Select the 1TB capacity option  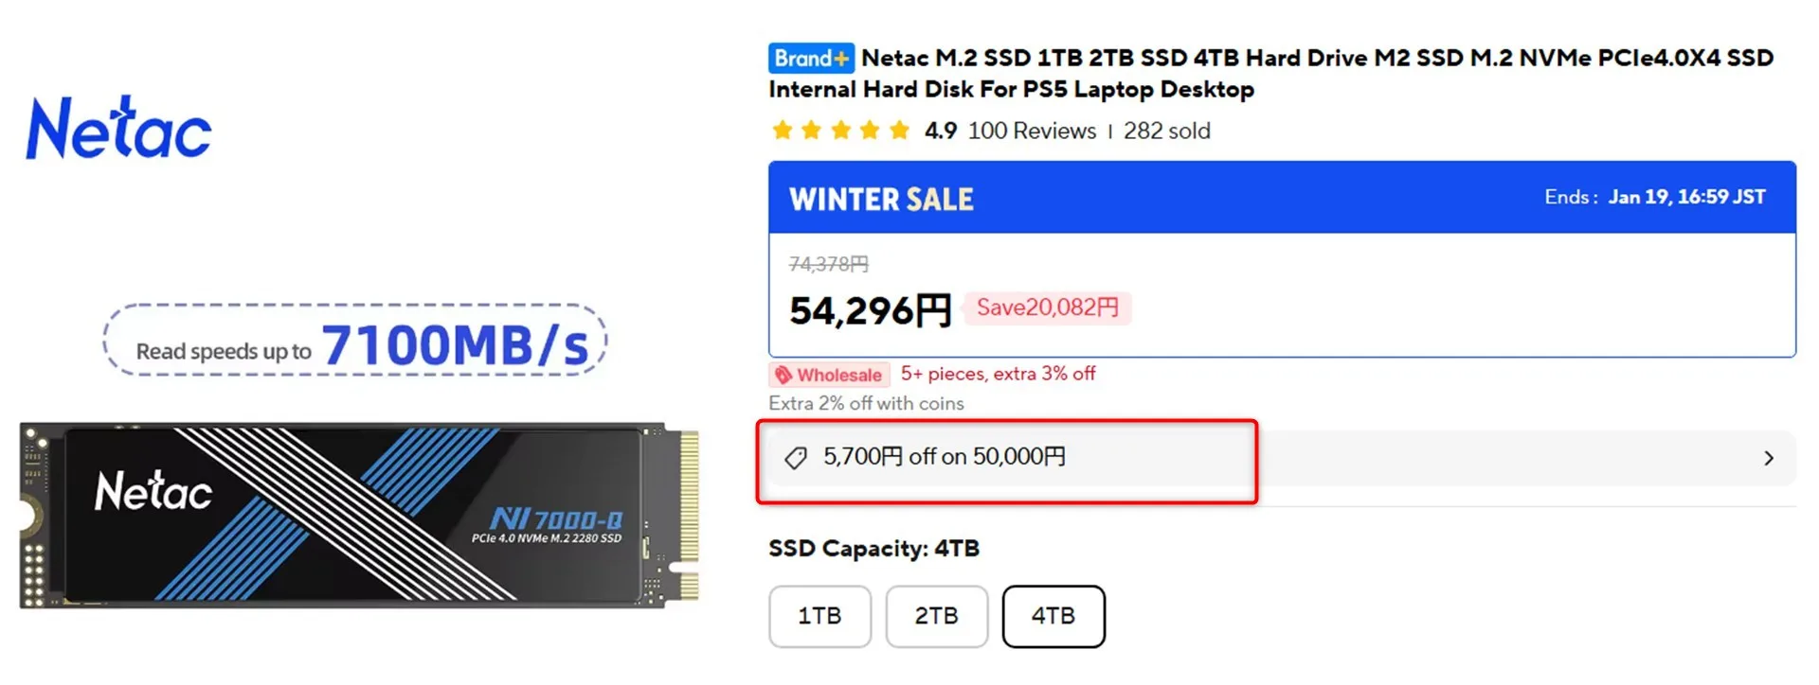819,616
